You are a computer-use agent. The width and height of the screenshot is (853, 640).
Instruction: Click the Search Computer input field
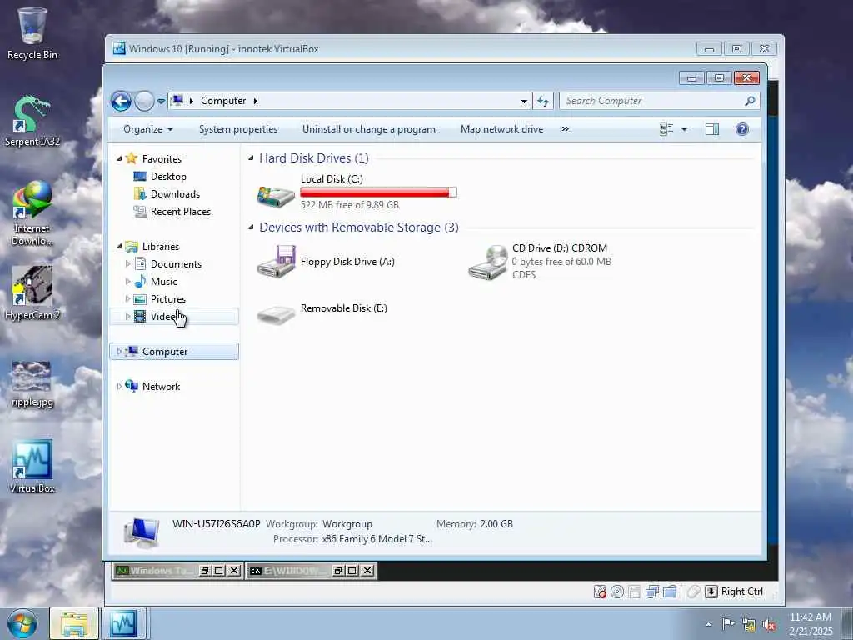[651, 101]
